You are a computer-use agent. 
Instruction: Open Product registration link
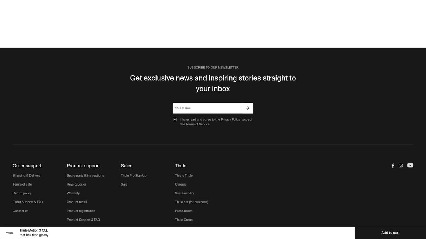click(x=81, y=211)
